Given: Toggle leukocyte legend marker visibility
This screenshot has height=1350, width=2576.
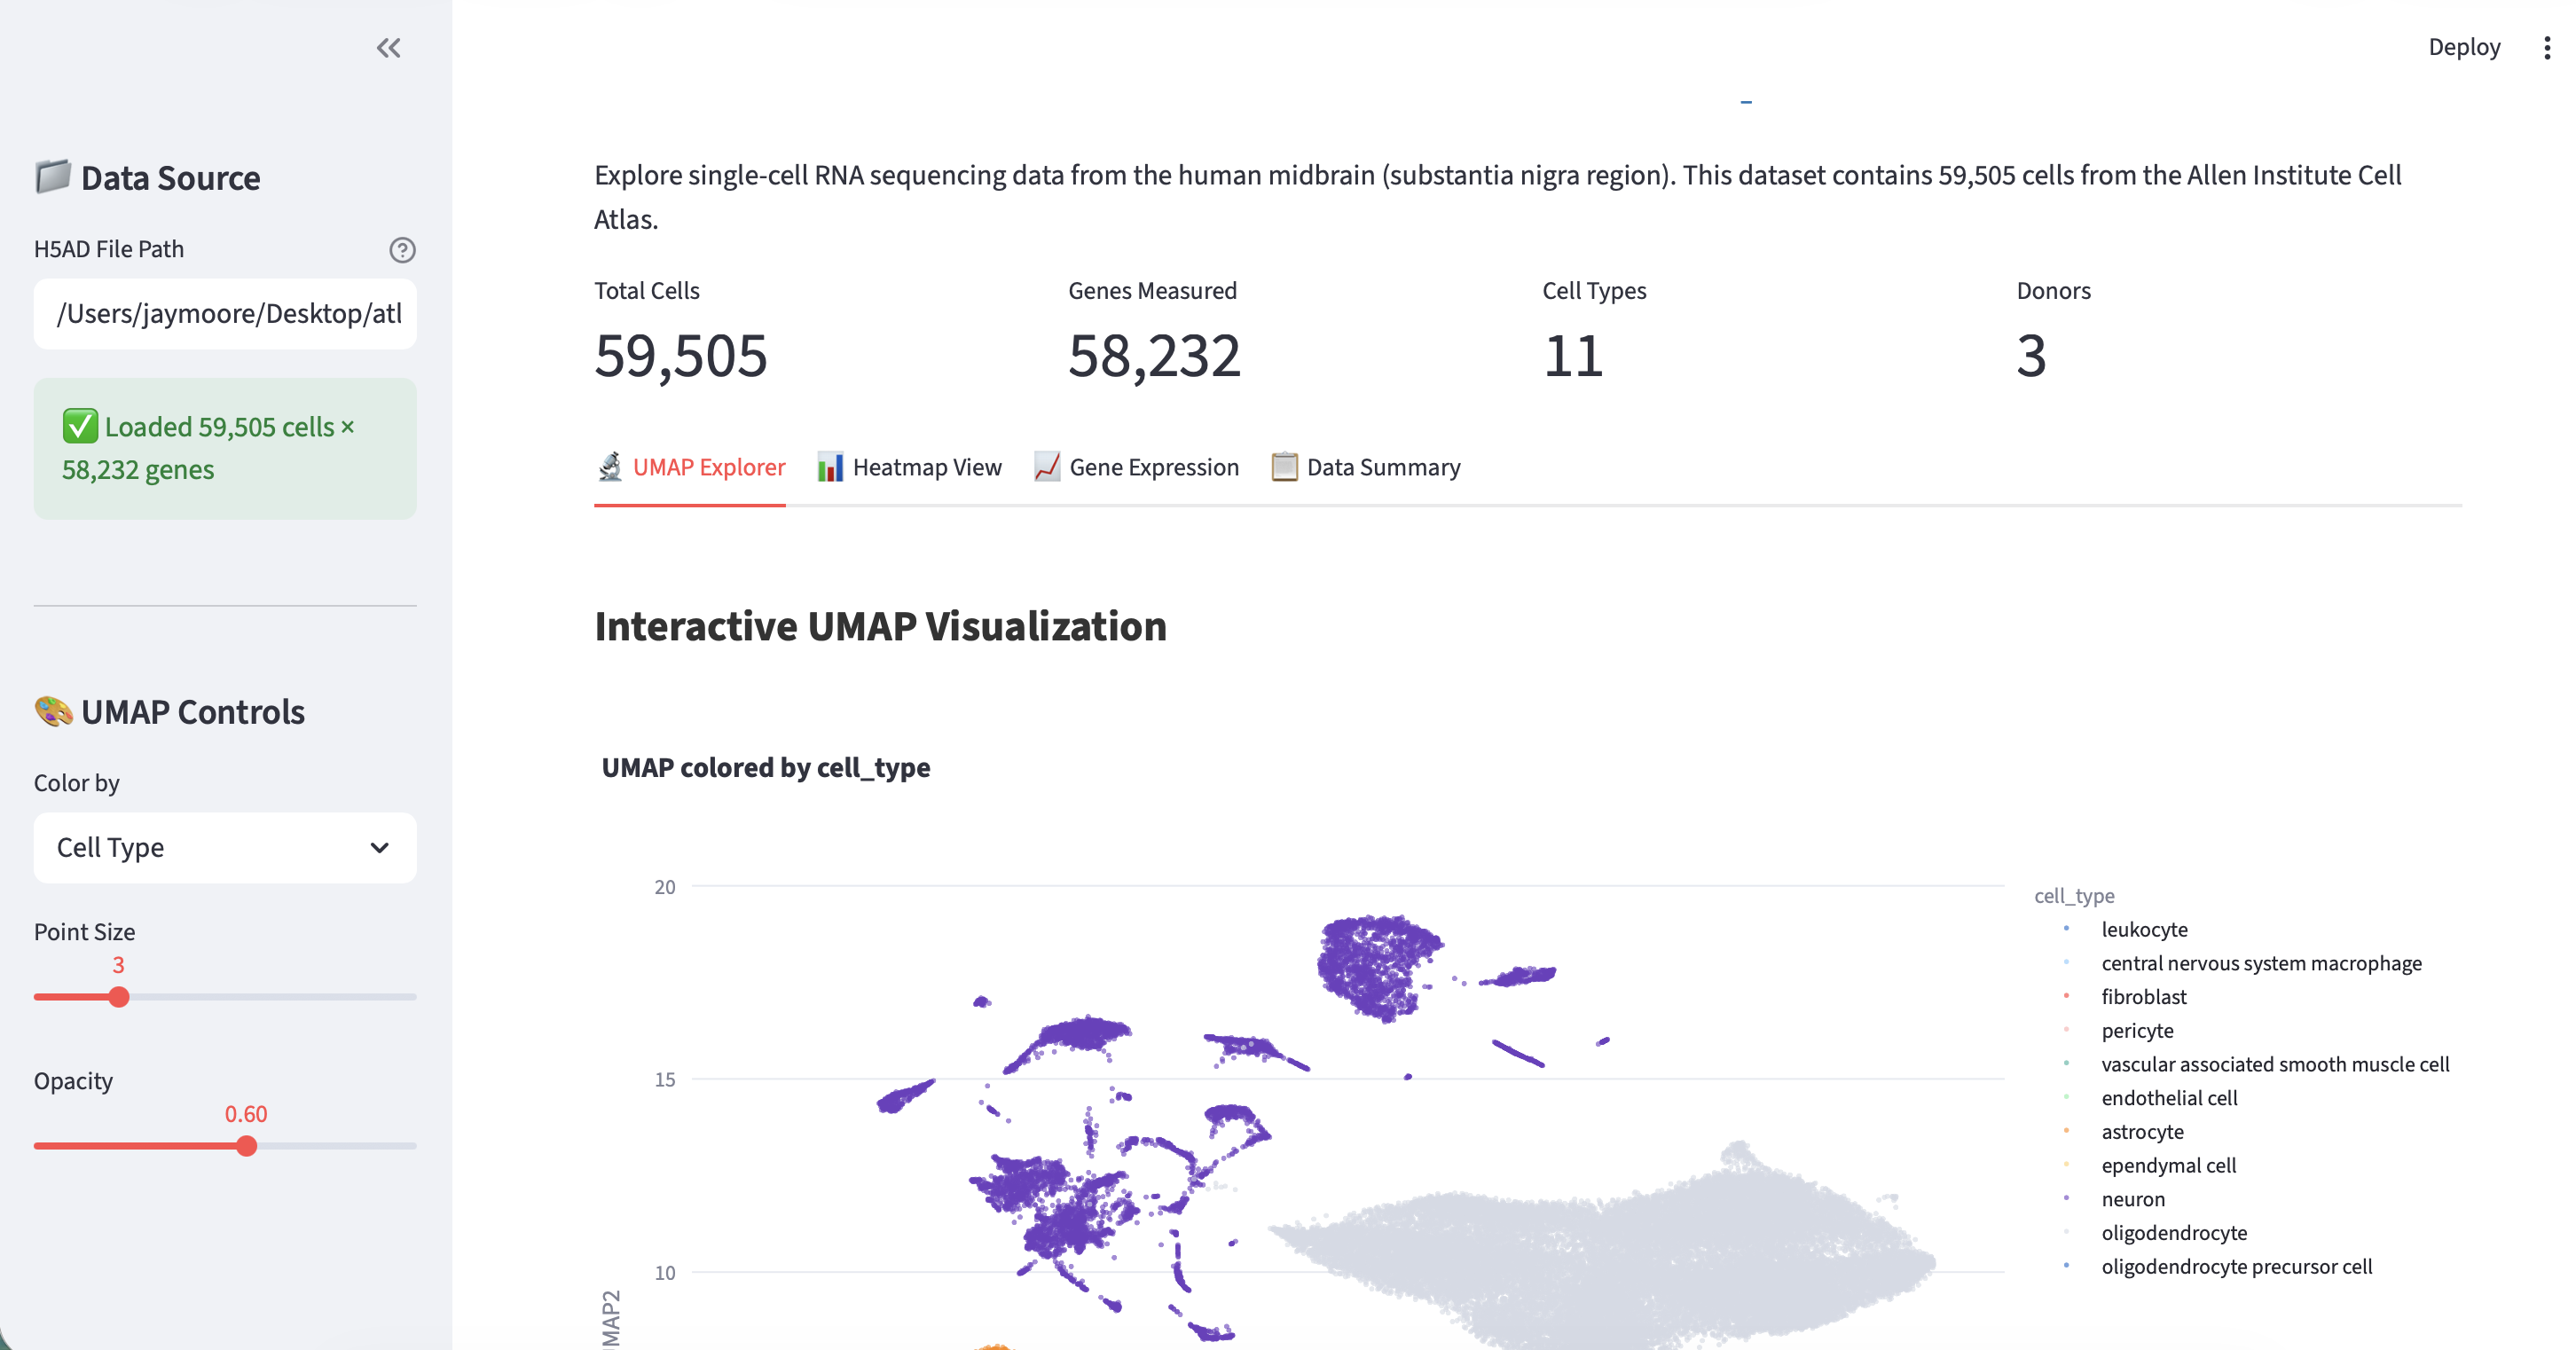Looking at the screenshot, I should (x=2066, y=929).
